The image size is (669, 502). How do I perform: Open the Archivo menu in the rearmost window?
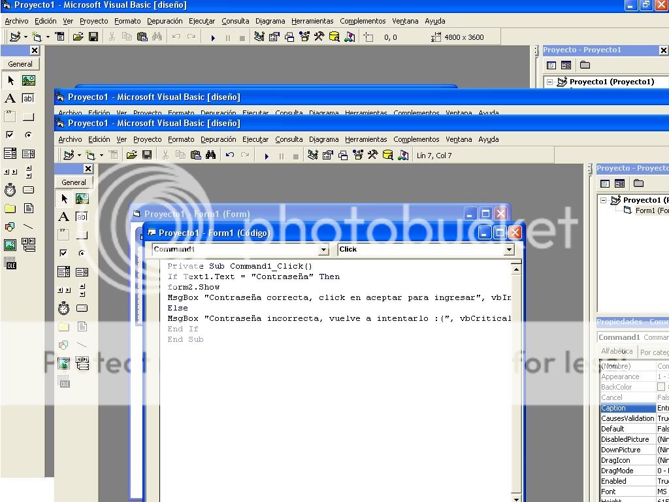point(16,21)
